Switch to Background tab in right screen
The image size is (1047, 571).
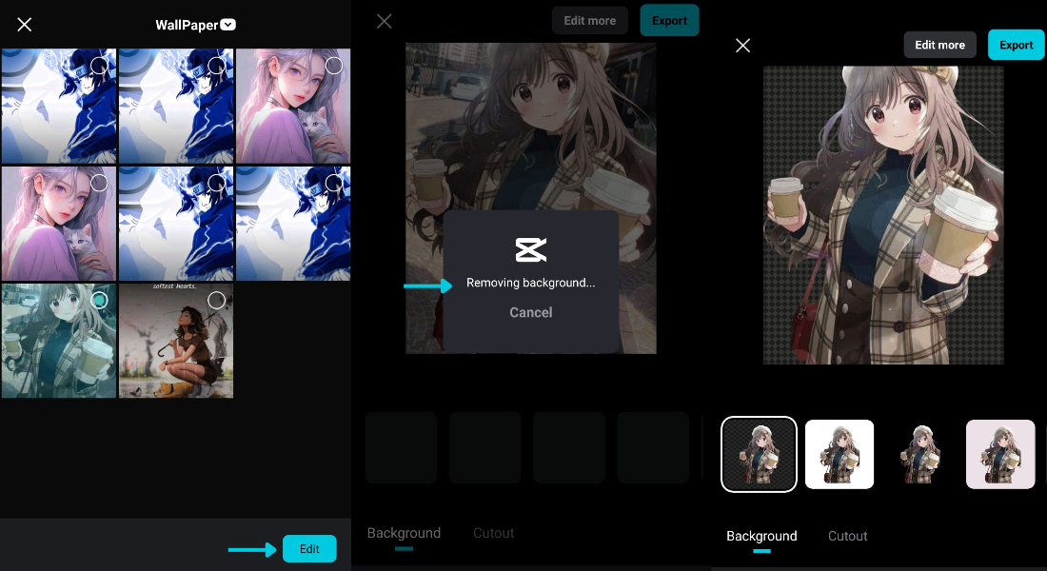pos(761,537)
